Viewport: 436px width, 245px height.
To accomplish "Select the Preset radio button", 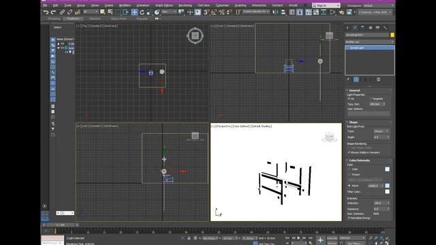I will tap(349, 175).
